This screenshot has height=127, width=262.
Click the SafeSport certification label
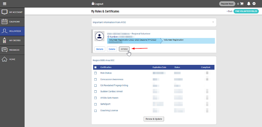tap(105, 104)
